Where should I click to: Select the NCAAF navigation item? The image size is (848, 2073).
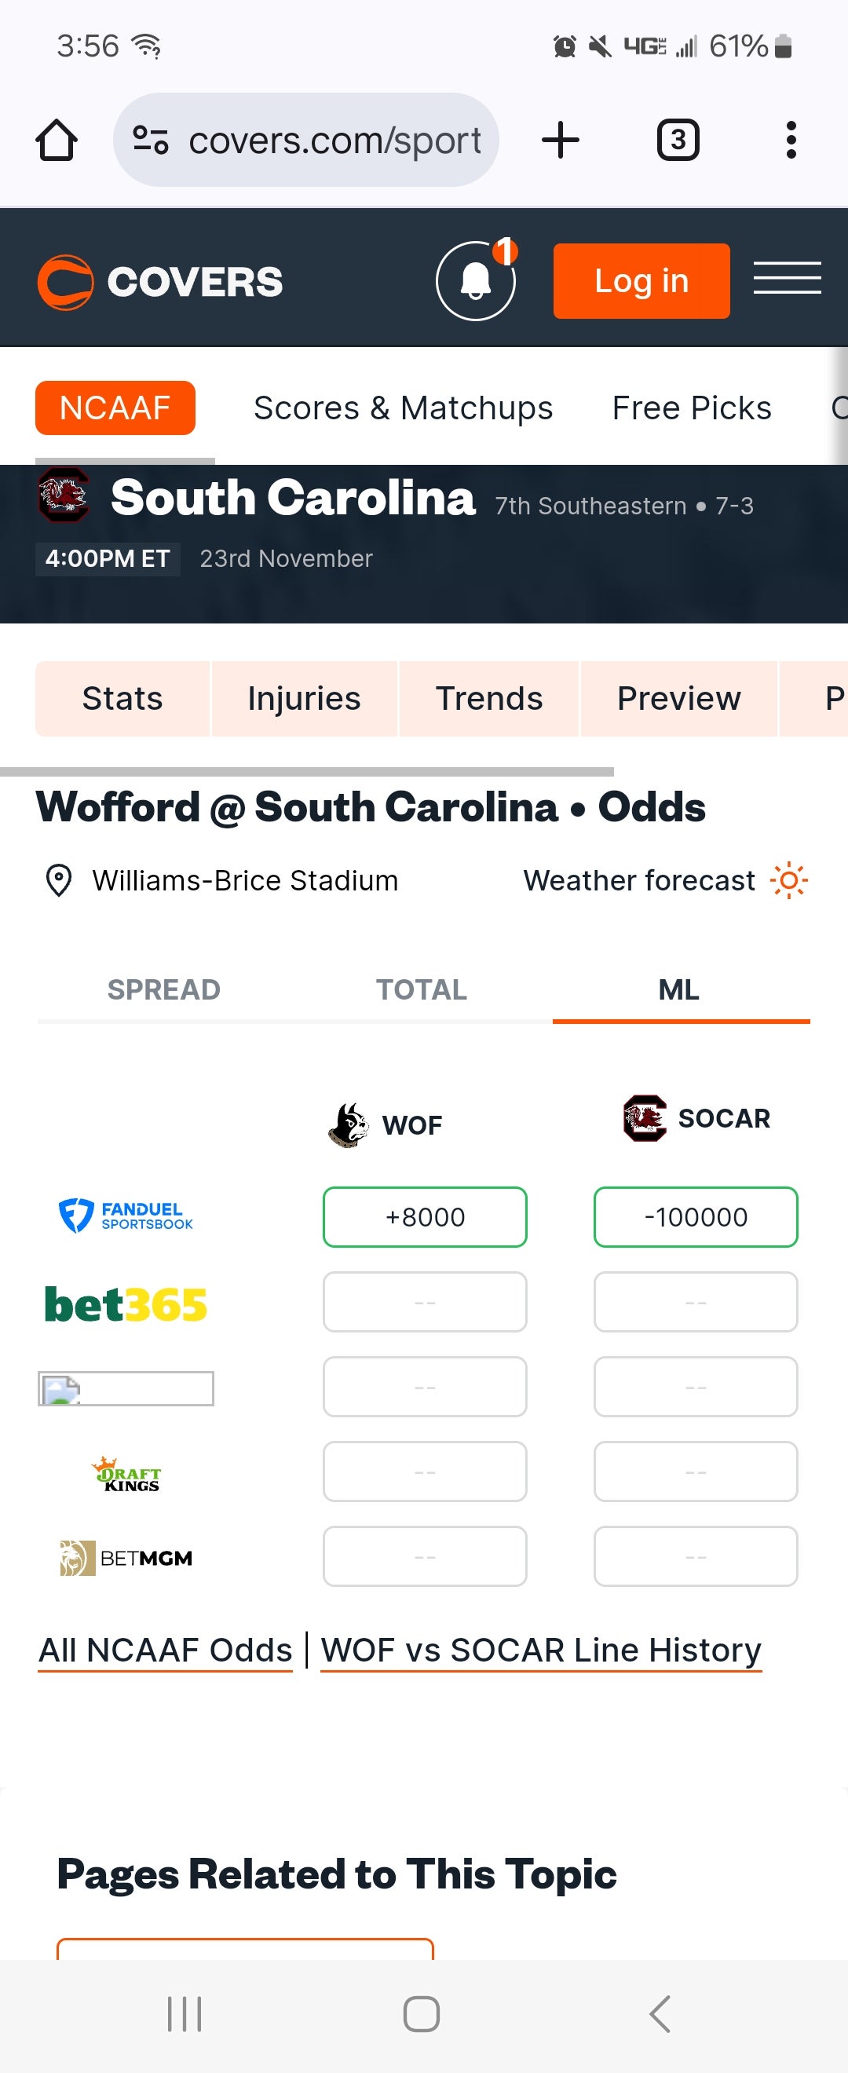coord(115,408)
